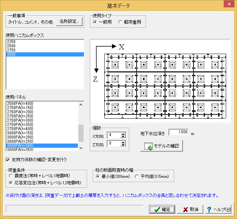Select honeycomb box 2250

45,41
